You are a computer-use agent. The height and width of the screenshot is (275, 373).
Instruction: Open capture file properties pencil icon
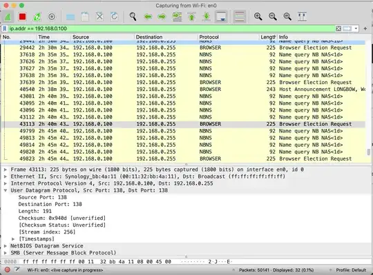17,269
